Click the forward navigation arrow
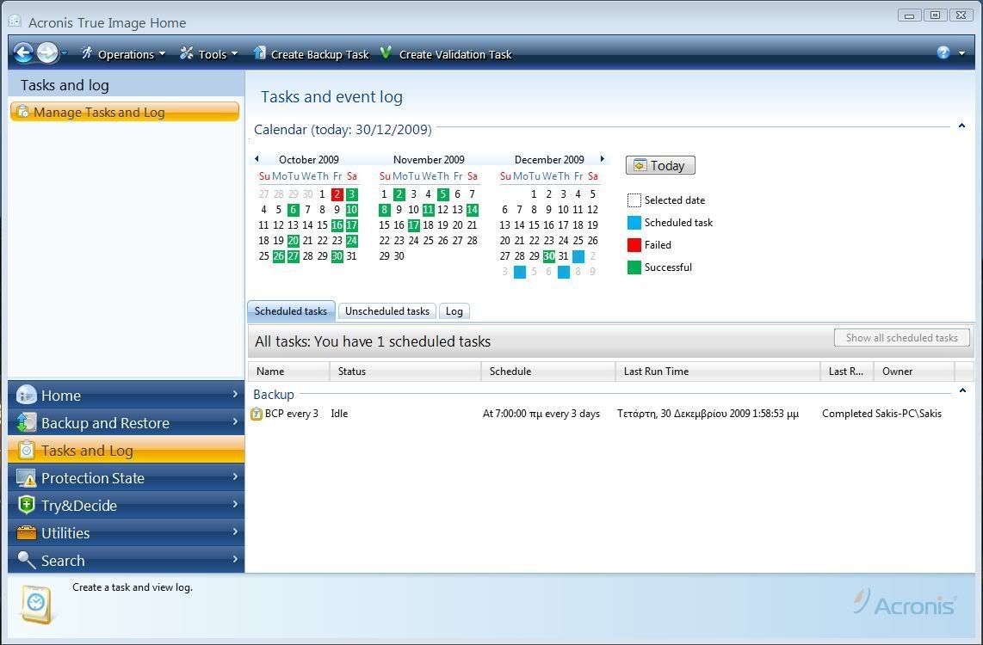This screenshot has height=645, width=983. click(46, 53)
